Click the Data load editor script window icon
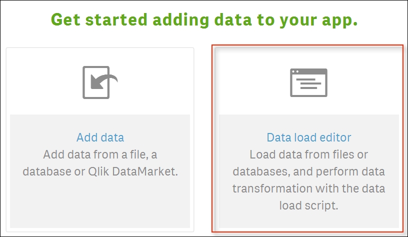Image resolution: width=408 pixels, height=237 pixels. [x=308, y=82]
